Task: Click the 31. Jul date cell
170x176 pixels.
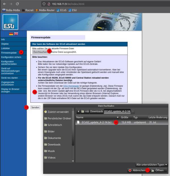Action: pos(153,122)
